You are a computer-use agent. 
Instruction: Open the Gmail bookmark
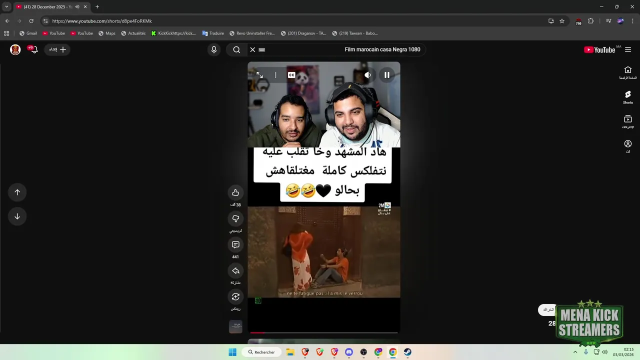(x=28, y=33)
